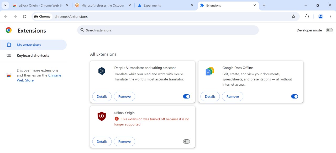Restore down the Chrome window
The width and height of the screenshot is (336, 153).
tap(318, 5)
